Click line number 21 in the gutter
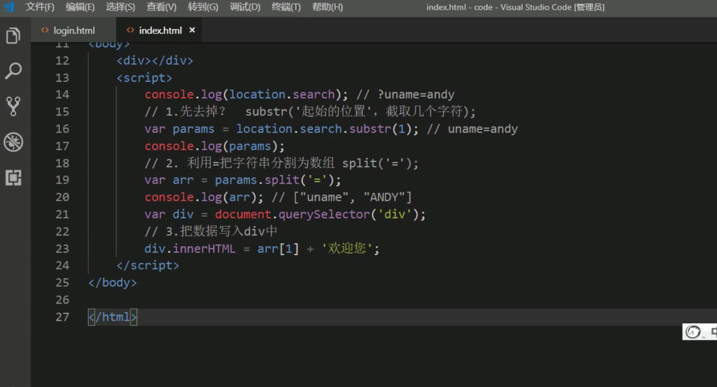Viewport: 717px width, 387px height. (x=62, y=214)
